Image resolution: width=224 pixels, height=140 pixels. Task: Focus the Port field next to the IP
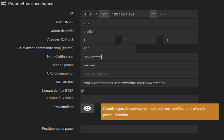coord(178,14)
